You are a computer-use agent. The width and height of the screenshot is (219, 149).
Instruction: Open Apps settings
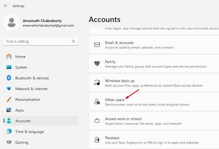[41, 110]
